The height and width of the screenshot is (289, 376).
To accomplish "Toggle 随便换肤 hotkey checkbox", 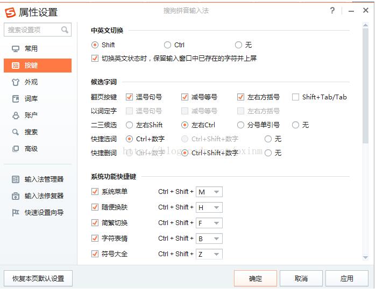I will tap(95, 207).
